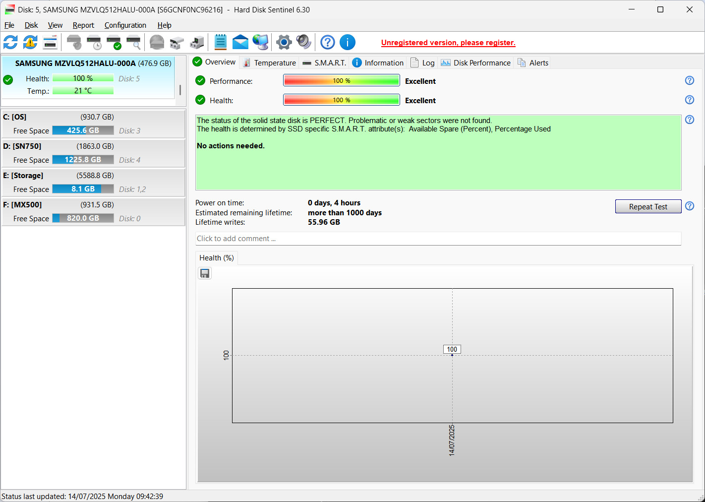Open the gear configuration toolbar icon
705x502 pixels.
click(284, 43)
